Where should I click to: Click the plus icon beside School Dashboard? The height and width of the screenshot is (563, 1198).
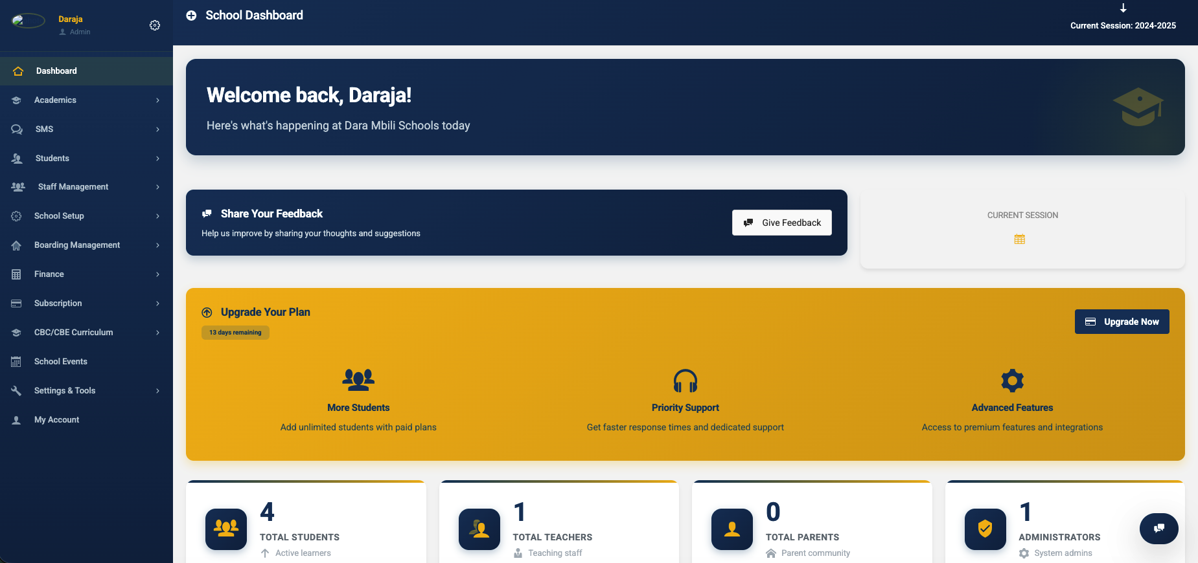pyautogui.click(x=191, y=16)
